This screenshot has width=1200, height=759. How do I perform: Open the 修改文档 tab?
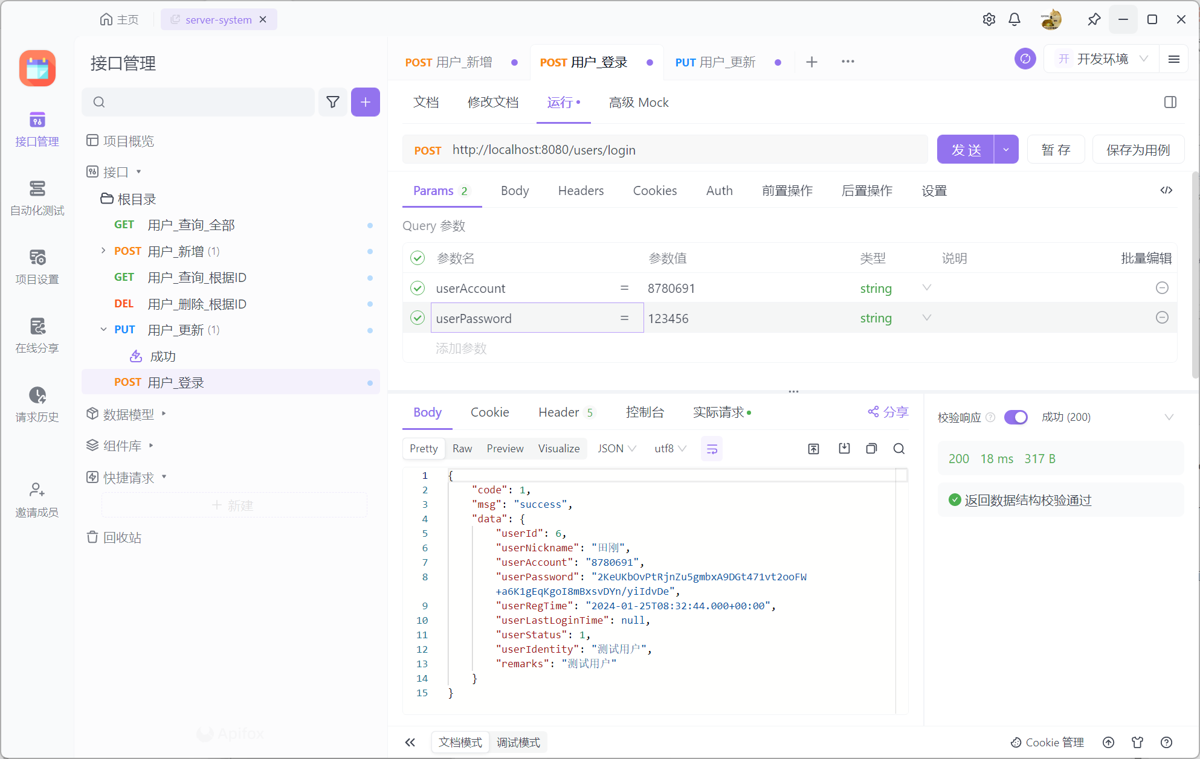(x=493, y=103)
